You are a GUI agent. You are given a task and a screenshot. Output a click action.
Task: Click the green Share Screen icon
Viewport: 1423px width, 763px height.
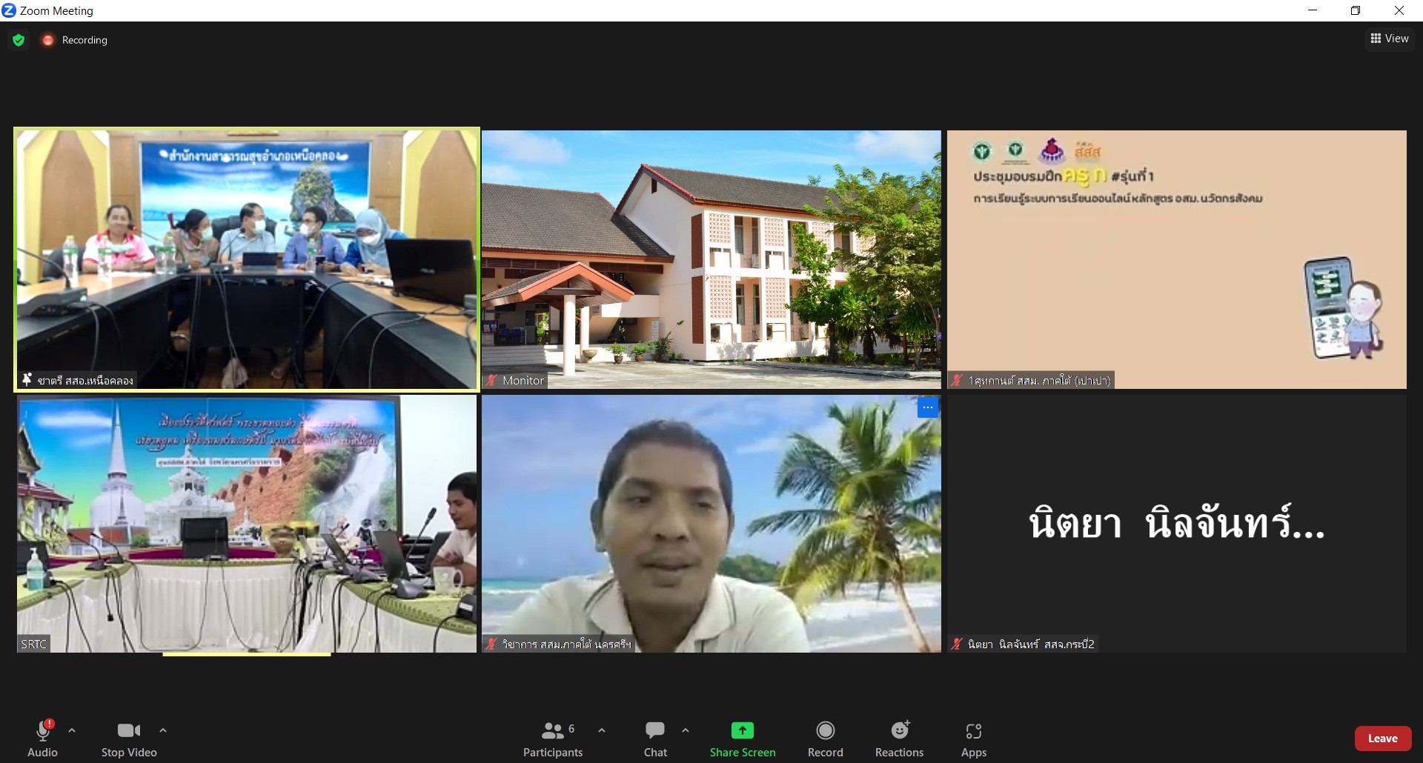click(742, 731)
